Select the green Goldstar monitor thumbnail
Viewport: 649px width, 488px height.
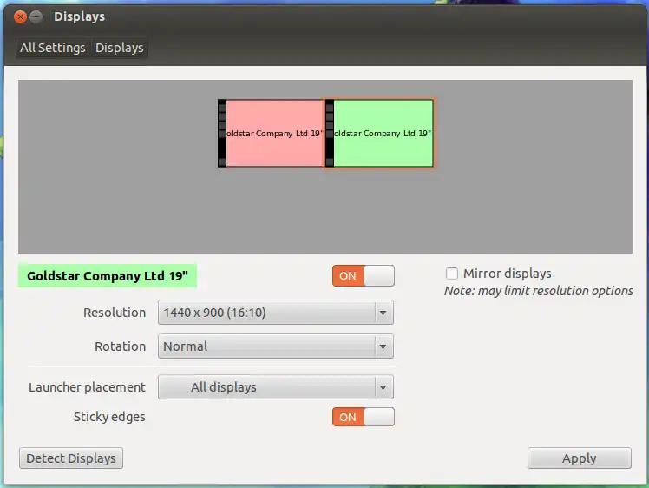[x=379, y=133]
